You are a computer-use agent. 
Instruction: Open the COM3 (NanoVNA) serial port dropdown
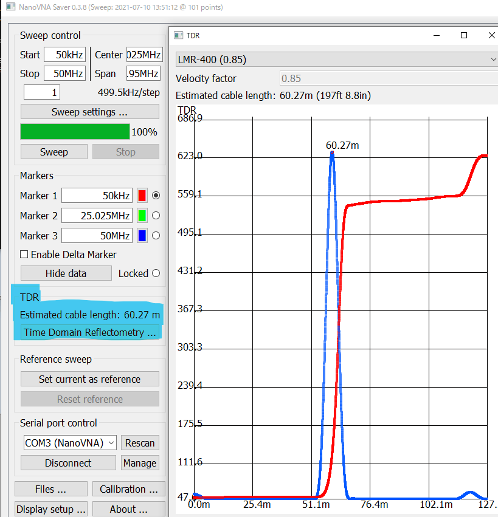pos(70,443)
